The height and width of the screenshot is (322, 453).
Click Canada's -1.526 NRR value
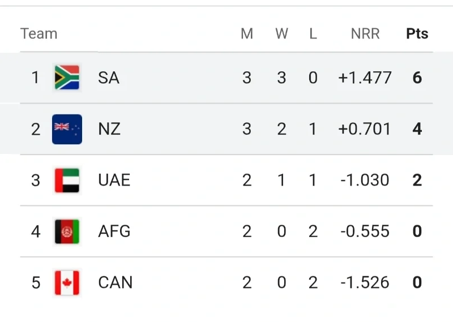pos(365,282)
